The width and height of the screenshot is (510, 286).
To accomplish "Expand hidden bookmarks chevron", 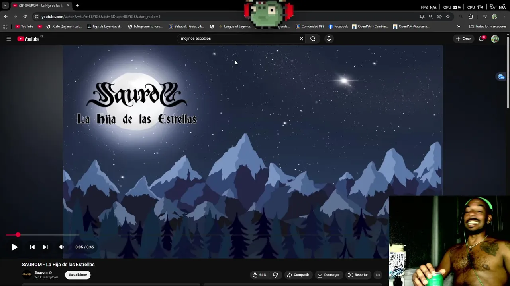I will coord(458,27).
